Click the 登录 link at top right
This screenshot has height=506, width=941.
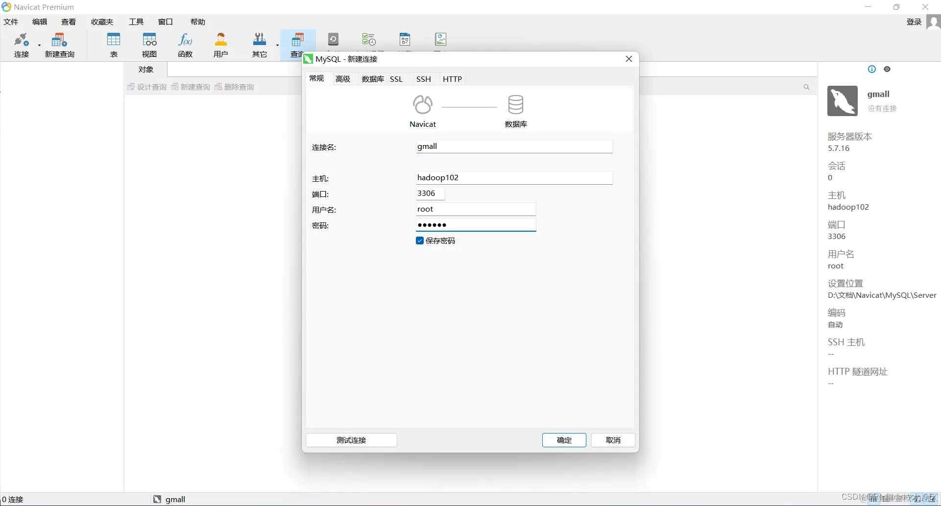click(914, 22)
